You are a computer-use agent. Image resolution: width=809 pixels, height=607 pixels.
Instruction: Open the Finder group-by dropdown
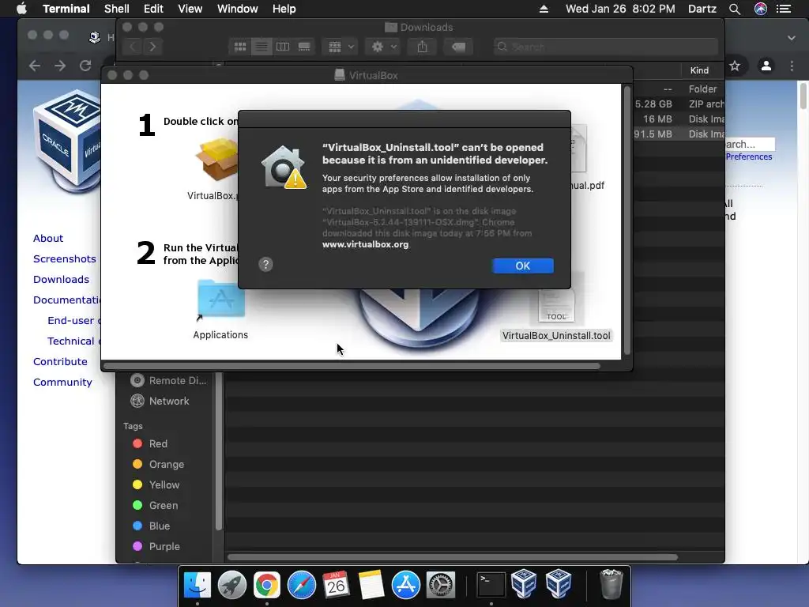tap(340, 47)
